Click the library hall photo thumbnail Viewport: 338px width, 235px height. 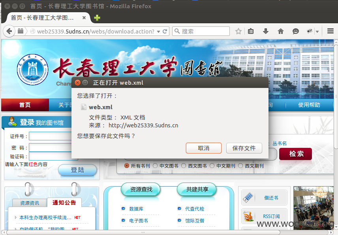pos(314,208)
